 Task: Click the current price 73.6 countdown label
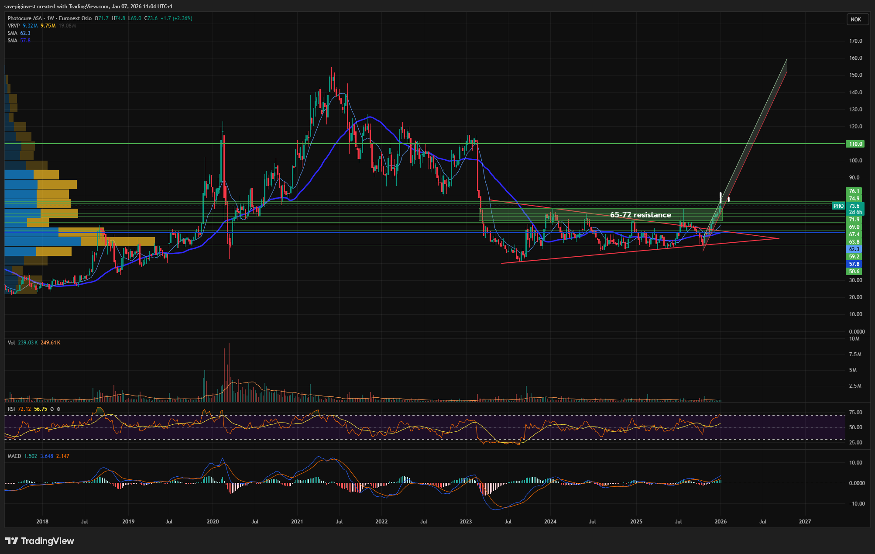854,209
